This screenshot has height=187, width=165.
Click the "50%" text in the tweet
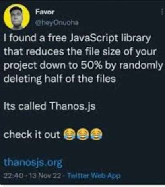pos(91,65)
